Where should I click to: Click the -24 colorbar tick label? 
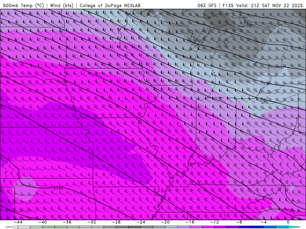141,222
